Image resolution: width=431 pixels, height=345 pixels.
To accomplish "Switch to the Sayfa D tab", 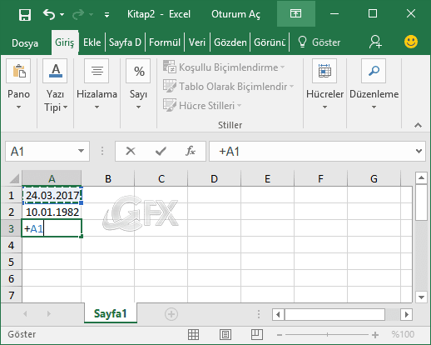I will 125,42.
